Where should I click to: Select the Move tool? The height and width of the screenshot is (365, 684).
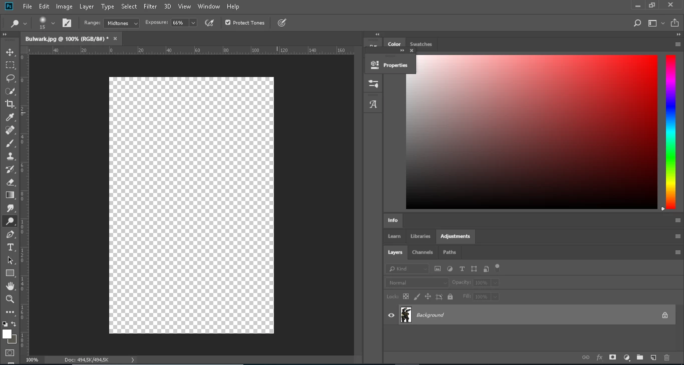click(10, 52)
